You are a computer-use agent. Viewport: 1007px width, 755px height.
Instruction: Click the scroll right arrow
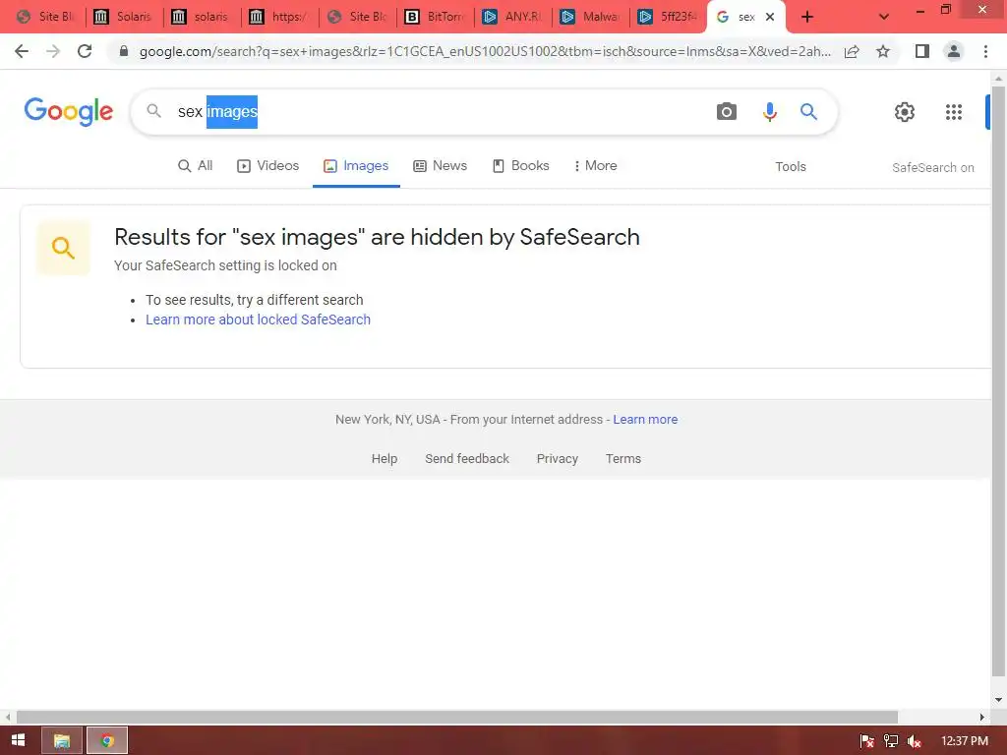[981, 717]
